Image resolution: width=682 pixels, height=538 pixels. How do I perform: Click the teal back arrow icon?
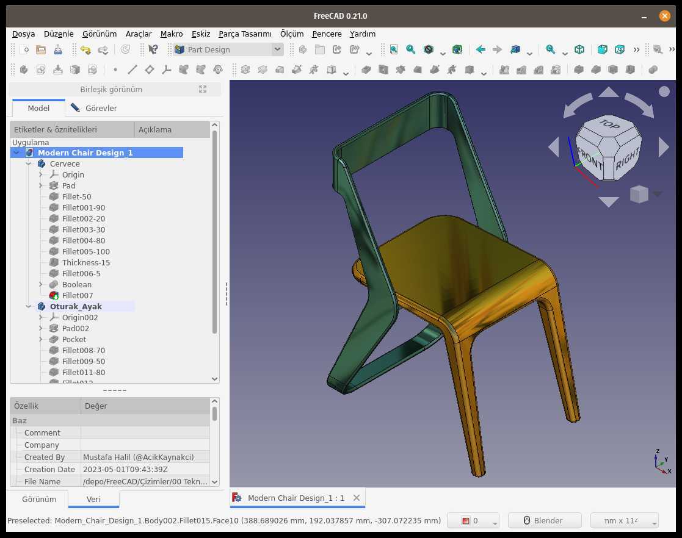[481, 49]
